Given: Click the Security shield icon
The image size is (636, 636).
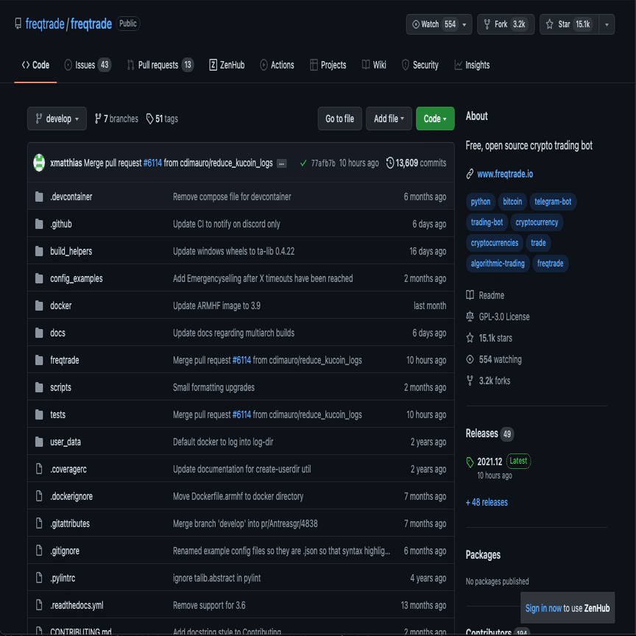Looking at the screenshot, I should click(406, 65).
